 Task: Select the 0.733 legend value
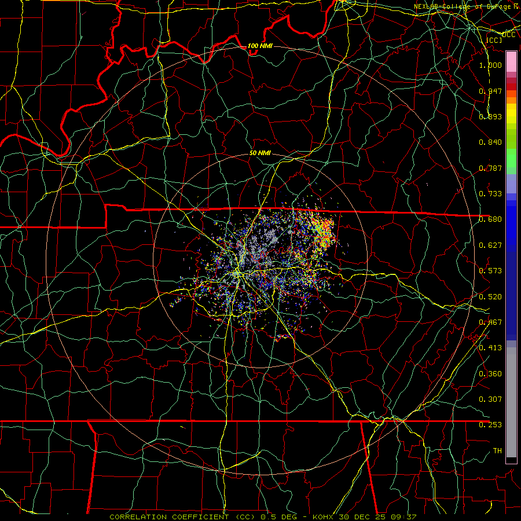[x=490, y=194]
